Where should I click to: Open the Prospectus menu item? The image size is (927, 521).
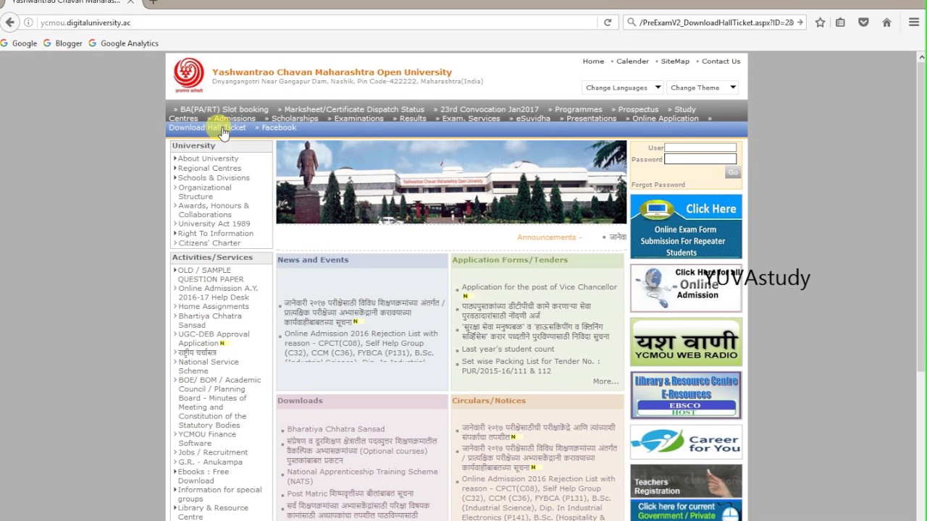[638, 109]
